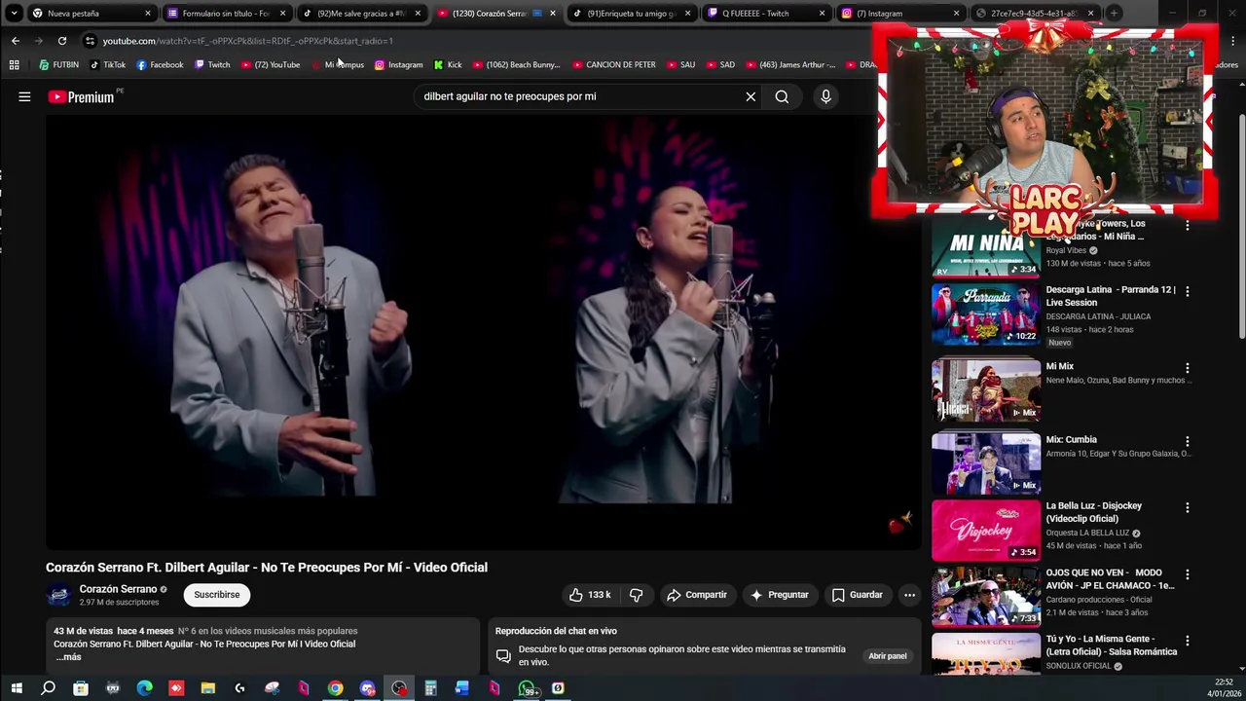Open options for Tú y Yo video
The image size is (1246, 701).
coord(1187,642)
